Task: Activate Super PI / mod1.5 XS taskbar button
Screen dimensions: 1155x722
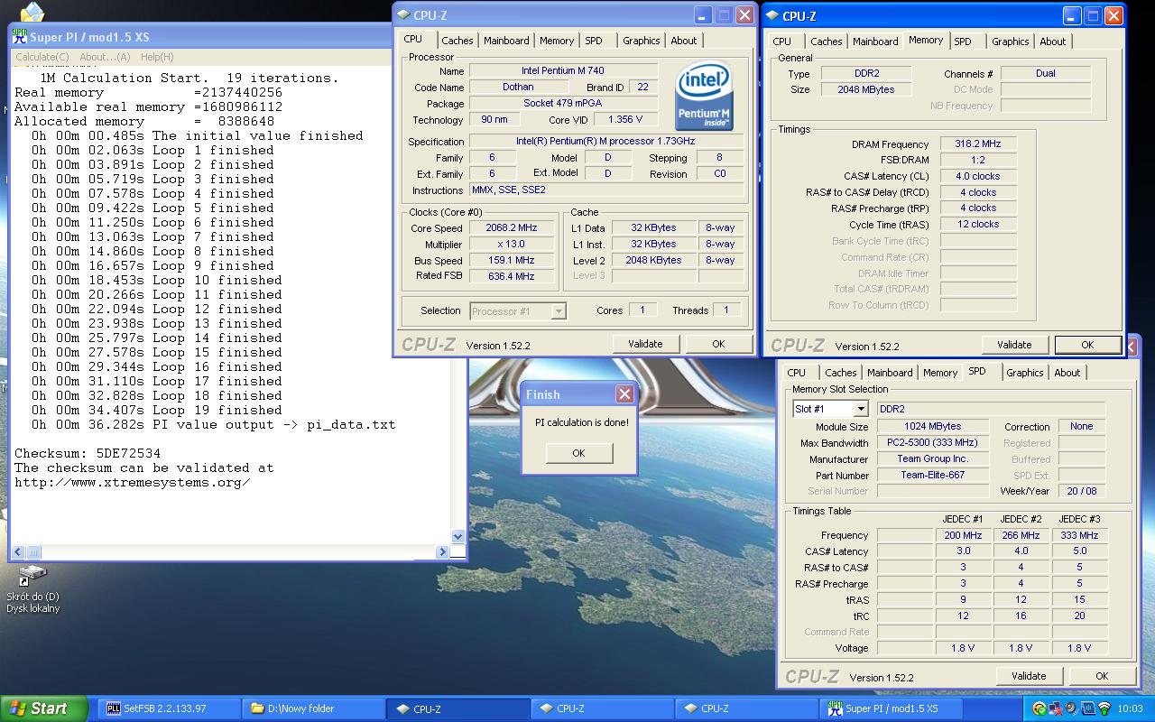Action: (892, 708)
